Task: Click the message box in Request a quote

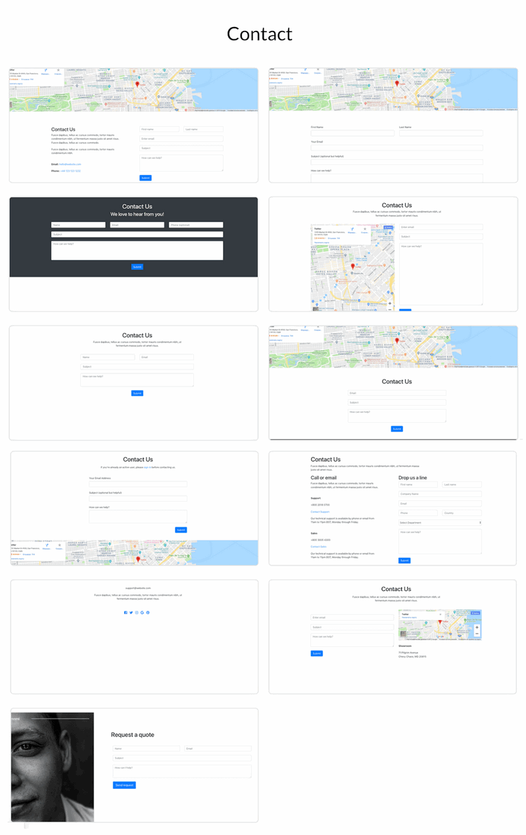Action: point(182,771)
